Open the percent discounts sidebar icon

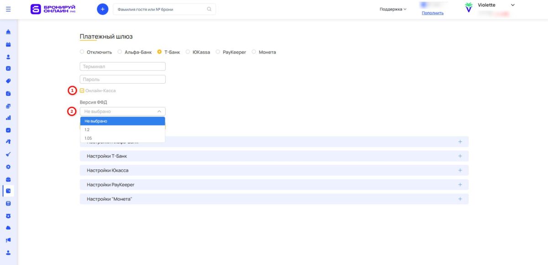click(x=8, y=69)
